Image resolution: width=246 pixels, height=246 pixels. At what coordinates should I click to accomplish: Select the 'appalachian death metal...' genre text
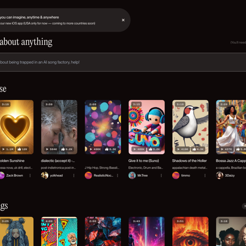190,168
